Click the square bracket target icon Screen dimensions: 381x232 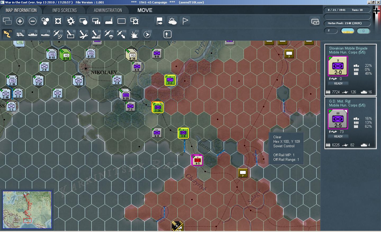coord(58,21)
